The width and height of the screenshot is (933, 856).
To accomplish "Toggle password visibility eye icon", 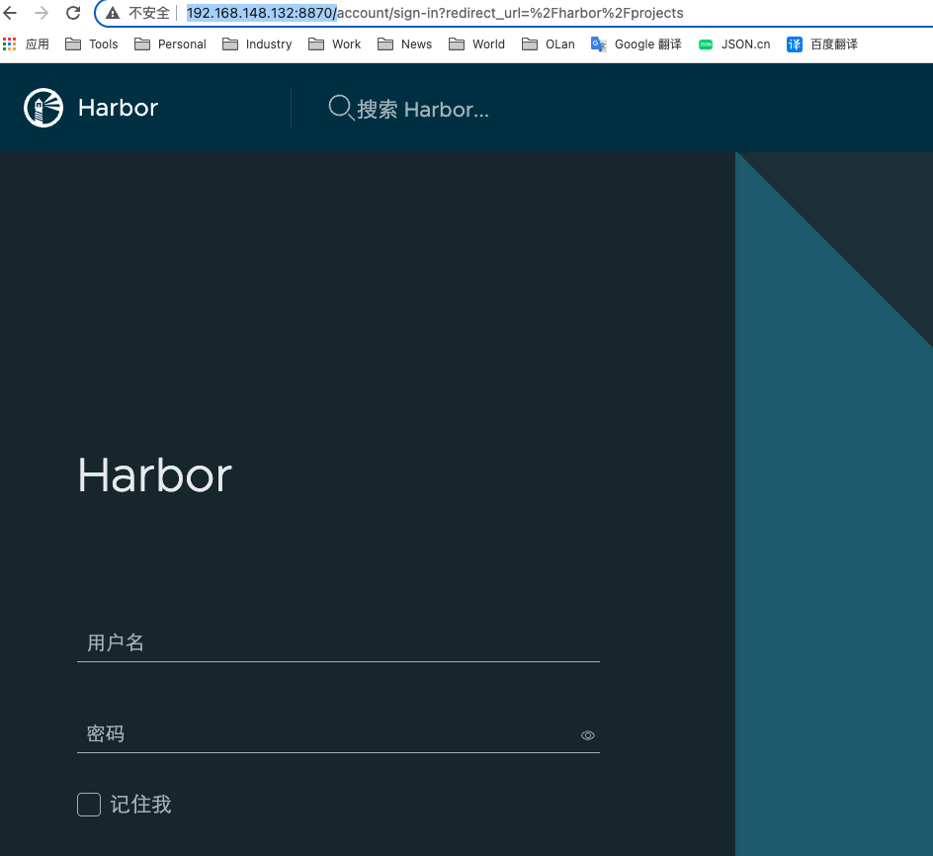I will click(588, 735).
